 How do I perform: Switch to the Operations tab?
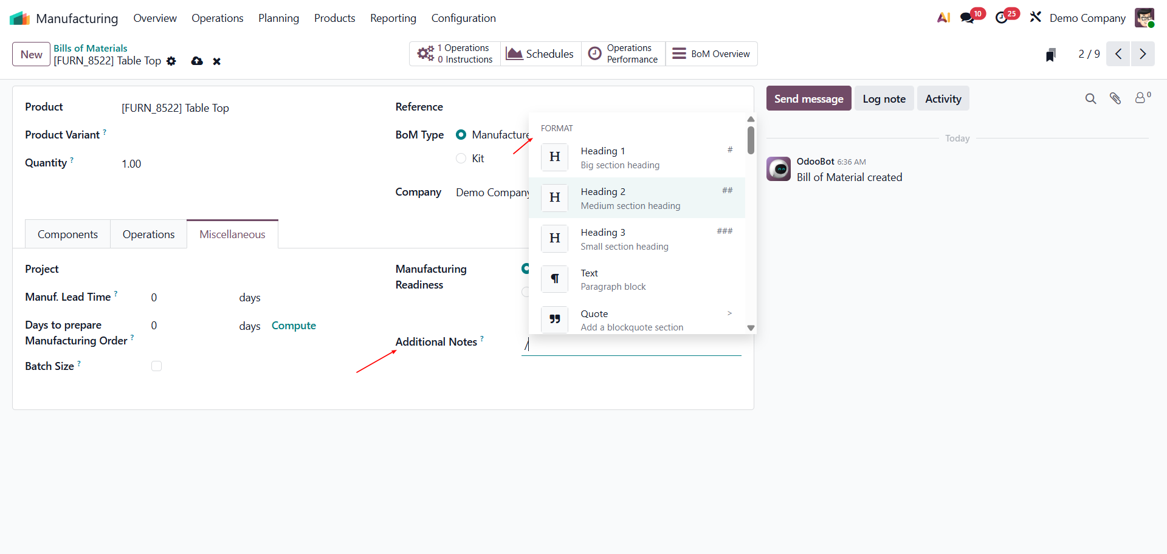(148, 234)
